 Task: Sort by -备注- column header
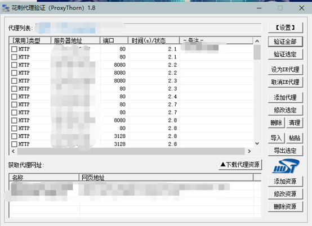(216, 40)
